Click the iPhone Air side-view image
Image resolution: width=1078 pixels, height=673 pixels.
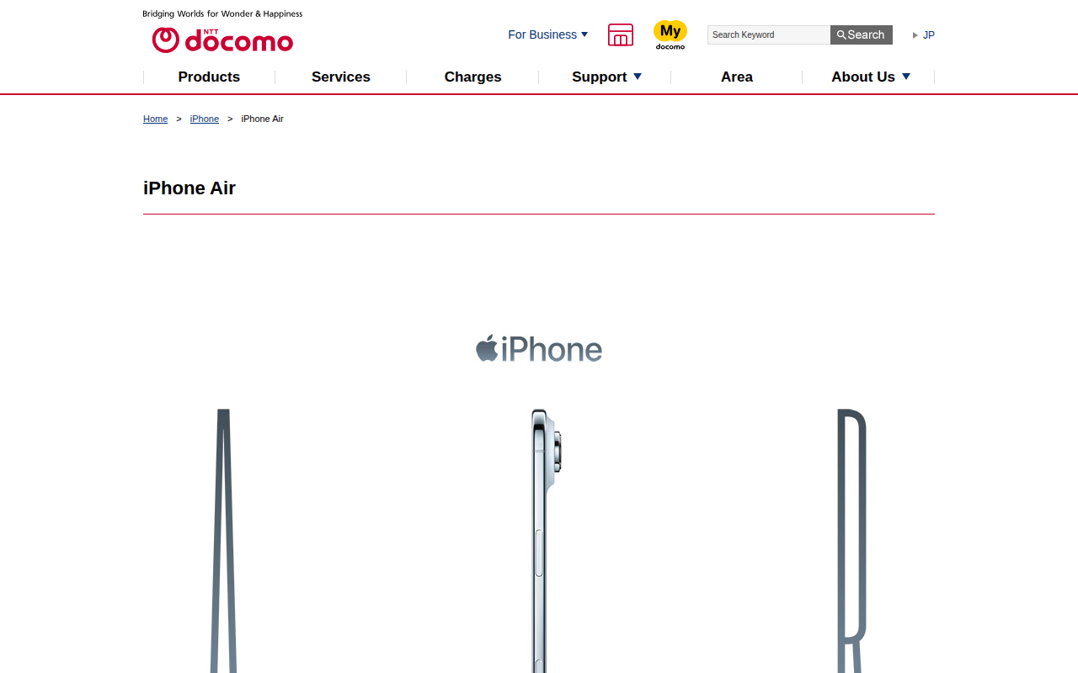click(x=546, y=541)
